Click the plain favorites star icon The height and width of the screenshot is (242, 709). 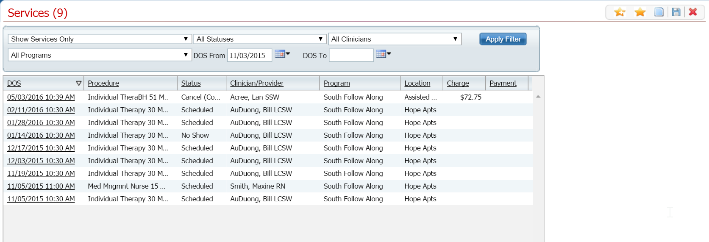click(640, 12)
